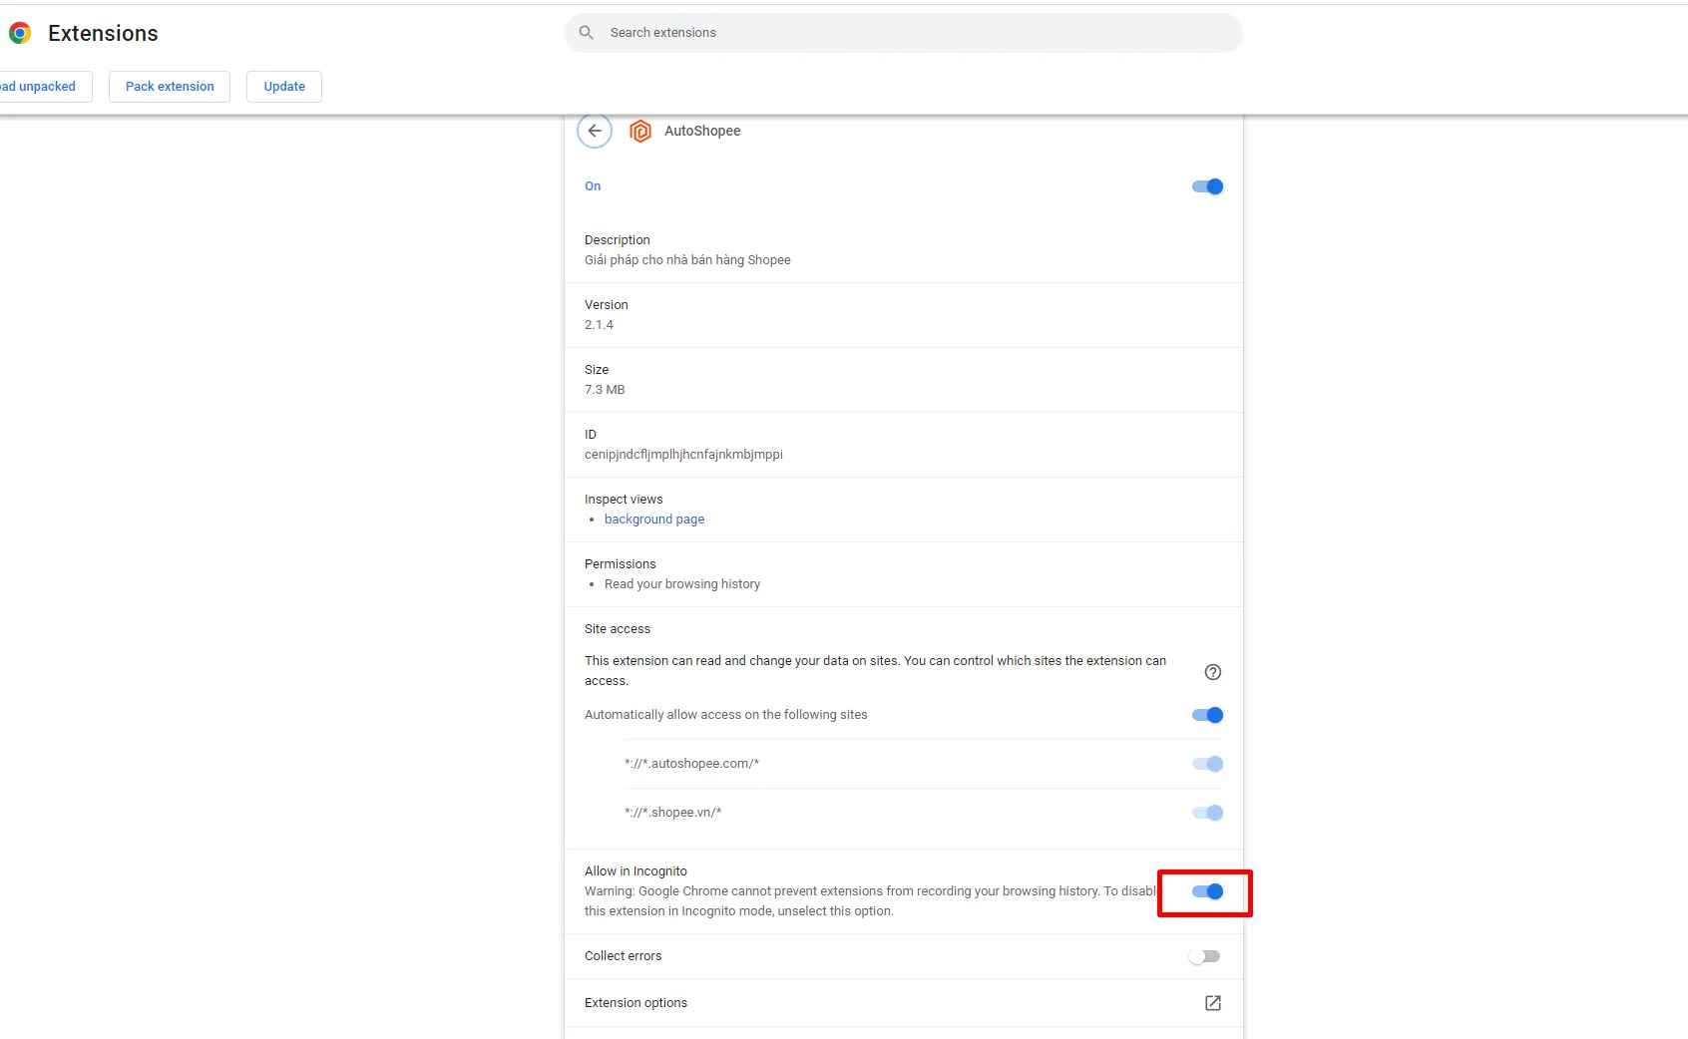Click the Inspect views heading
1688x1039 pixels.
pyautogui.click(x=624, y=500)
